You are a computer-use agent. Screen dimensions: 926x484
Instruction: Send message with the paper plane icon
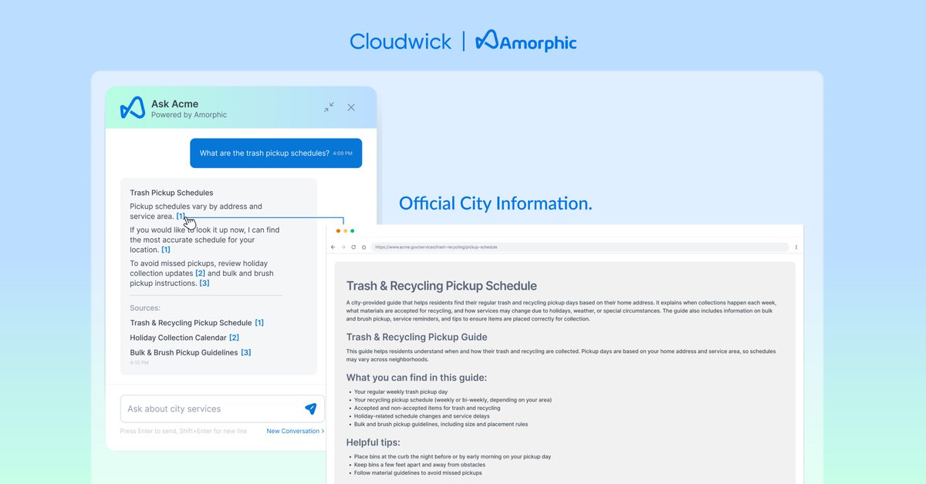310,408
